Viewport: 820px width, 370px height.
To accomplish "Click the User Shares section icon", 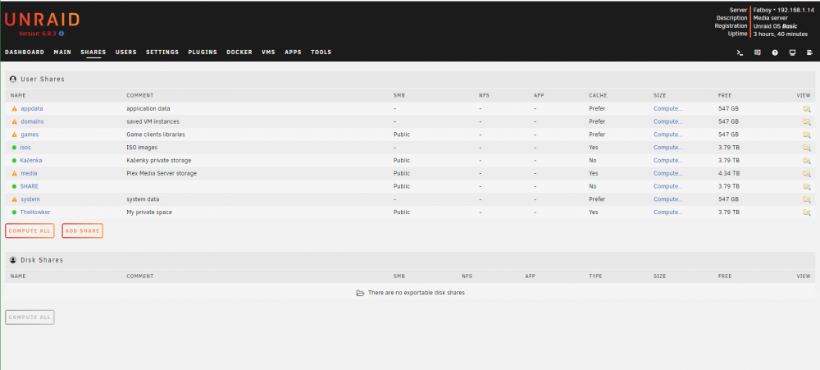I will pos(13,79).
